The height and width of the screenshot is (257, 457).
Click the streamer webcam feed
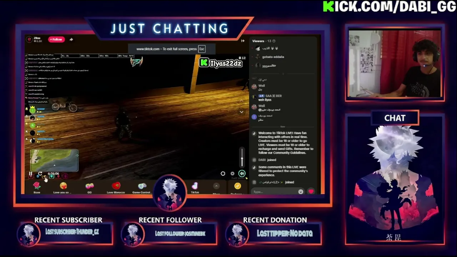click(395, 64)
